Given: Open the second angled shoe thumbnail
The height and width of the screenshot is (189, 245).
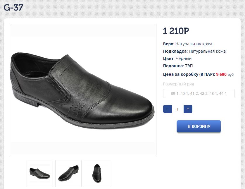Looking at the screenshot, I should coord(68,173).
